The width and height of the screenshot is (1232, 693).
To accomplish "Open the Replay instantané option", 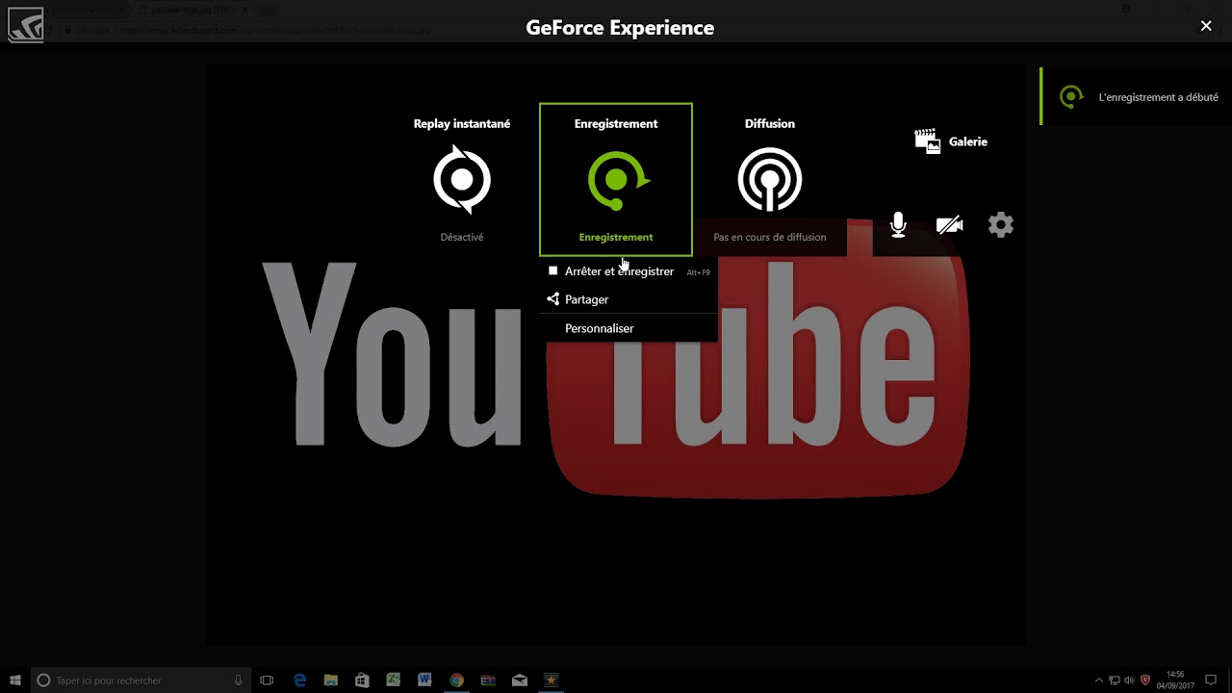I will (x=462, y=179).
